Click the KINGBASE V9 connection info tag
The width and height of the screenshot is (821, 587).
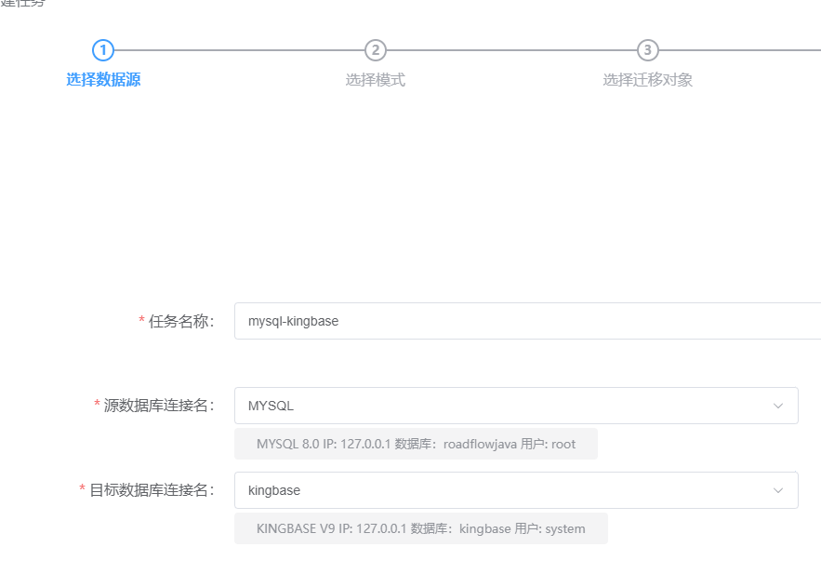coord(420,528)
